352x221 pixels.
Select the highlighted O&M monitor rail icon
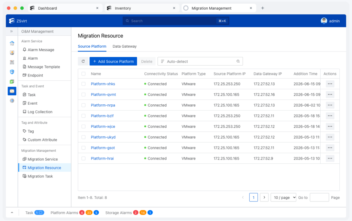12,91
